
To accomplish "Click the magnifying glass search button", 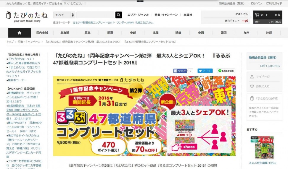I will tap(118, 15).
